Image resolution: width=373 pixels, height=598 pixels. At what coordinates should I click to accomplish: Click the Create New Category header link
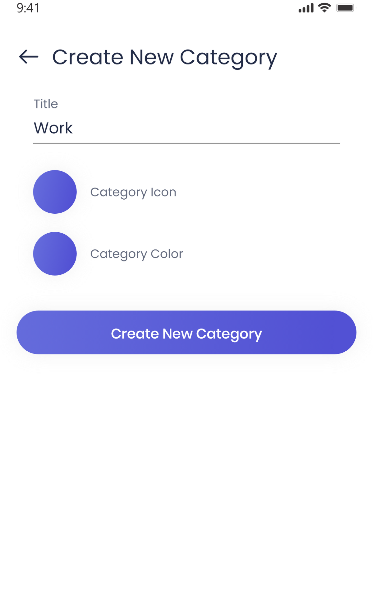[165, 57]
